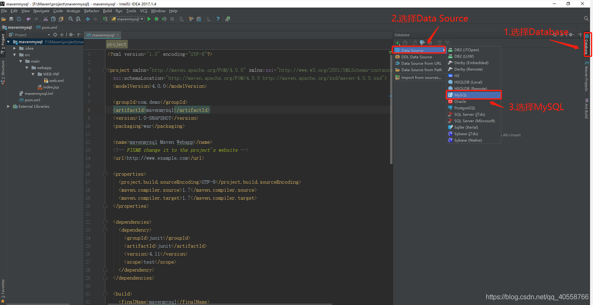Collapse the src folder node
This screenshot has height=305, width=593.
tap(15, 55)
